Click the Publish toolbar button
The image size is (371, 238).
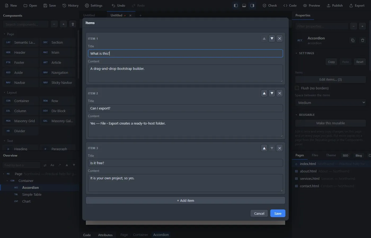335,6
